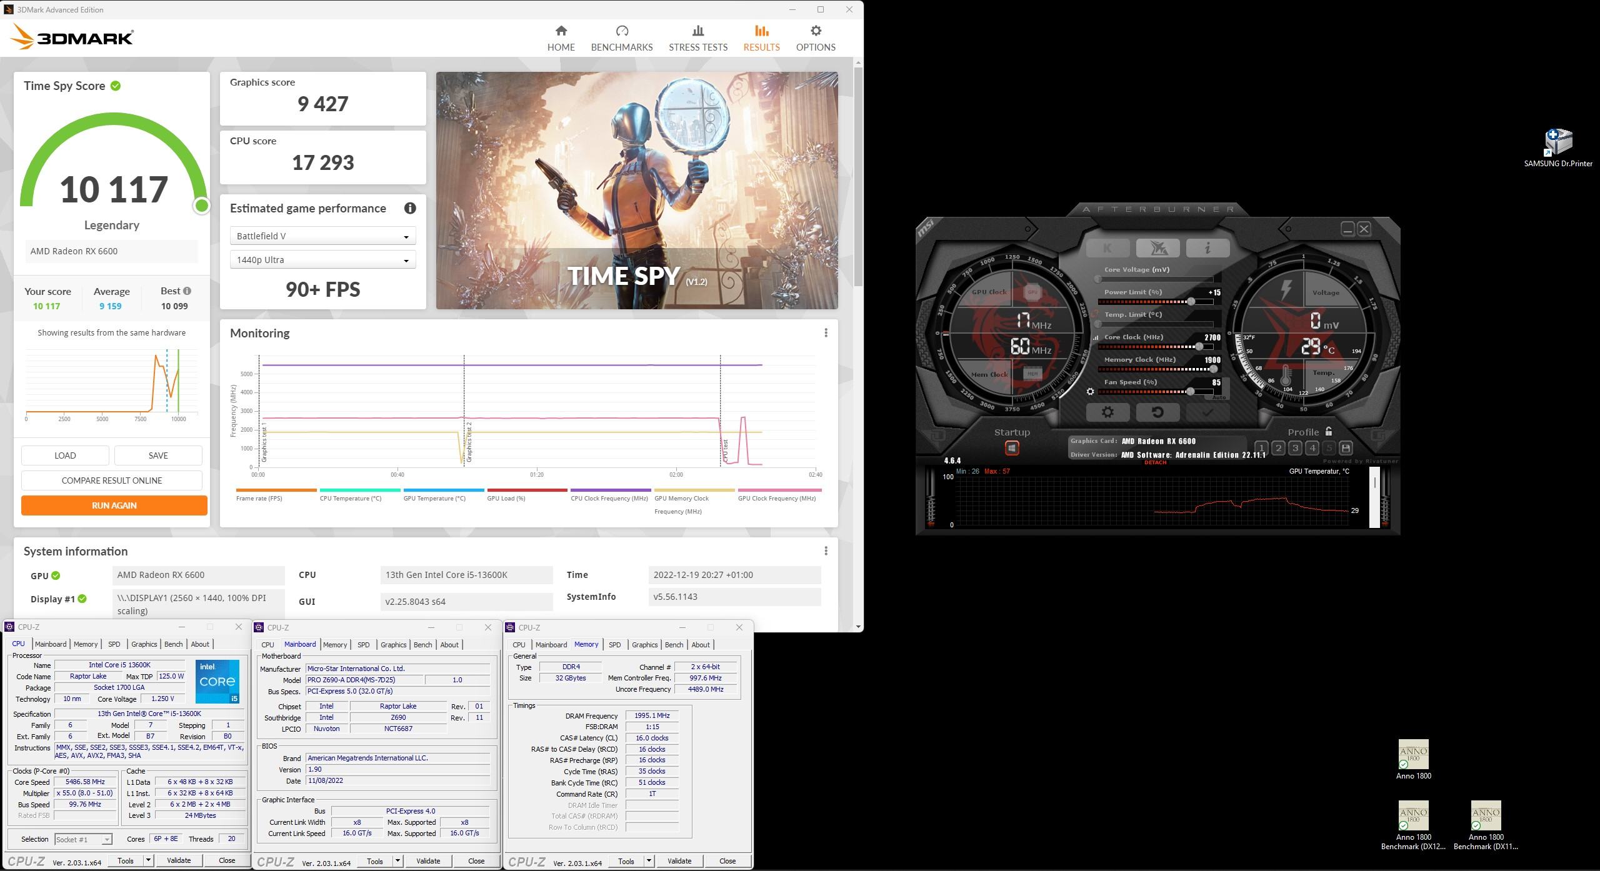The height and width of the screenshot is (871, 1600).
Task: Open Afterburner settings gear button
Action: pyautogui.click(x=1107, y=412)
